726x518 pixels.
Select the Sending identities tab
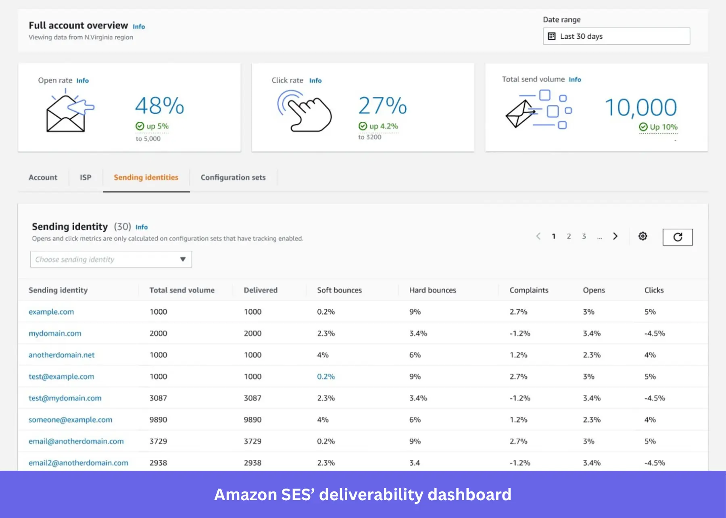[146, 178]
